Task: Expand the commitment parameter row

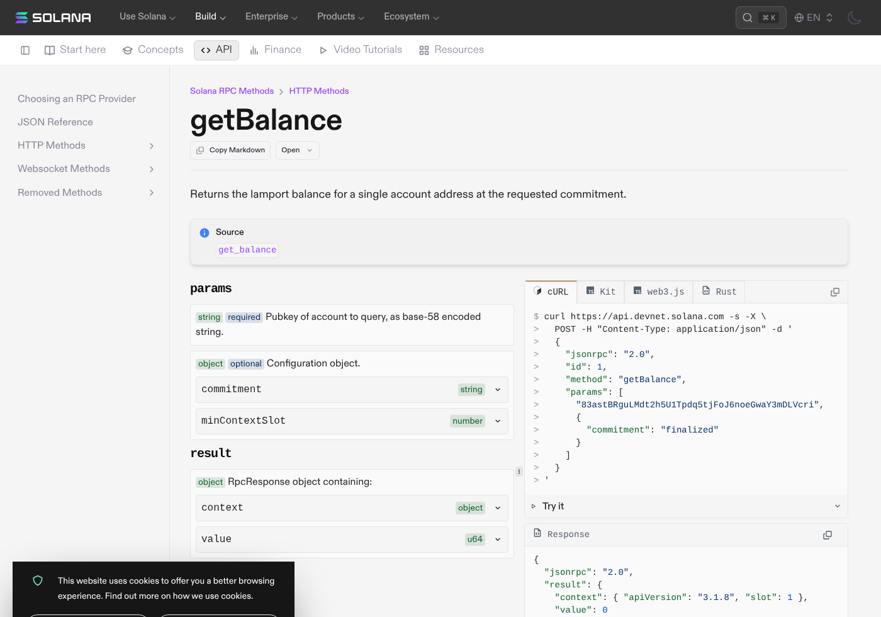Action: [x=352, y=390]
